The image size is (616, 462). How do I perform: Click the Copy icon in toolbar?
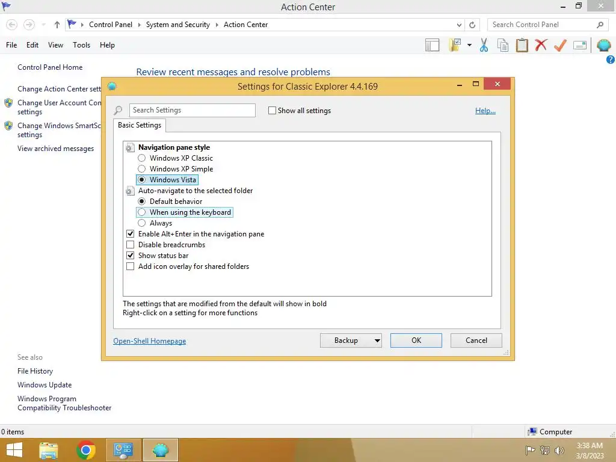pyautogui.click(x=503, y=45)
